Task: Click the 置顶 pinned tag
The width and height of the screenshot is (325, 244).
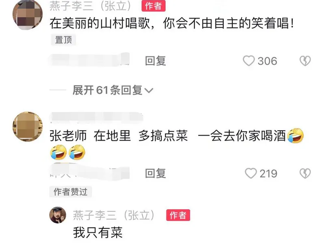Action: (x=63, y=40)
